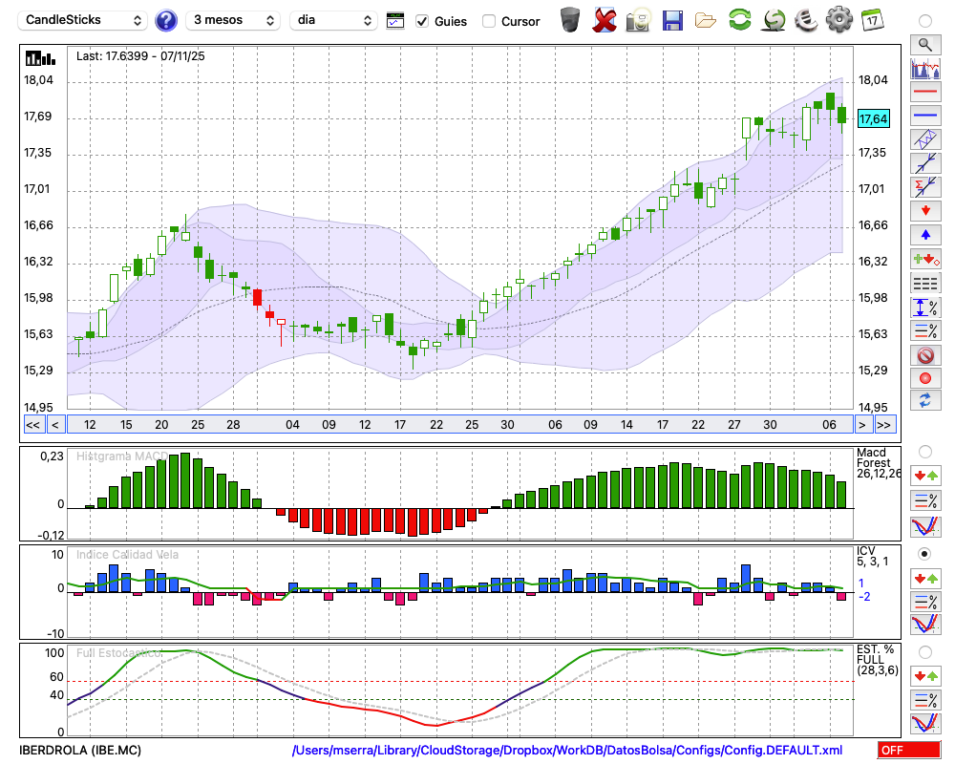Image resolution: width=955 pixels, height=764 pixels.
Task: Click the calendar icon showing 17
Action: (871, 19)
